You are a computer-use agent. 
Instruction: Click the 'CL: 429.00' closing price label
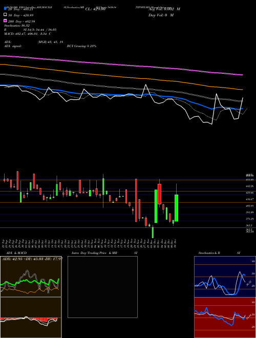tap(95, 9)
